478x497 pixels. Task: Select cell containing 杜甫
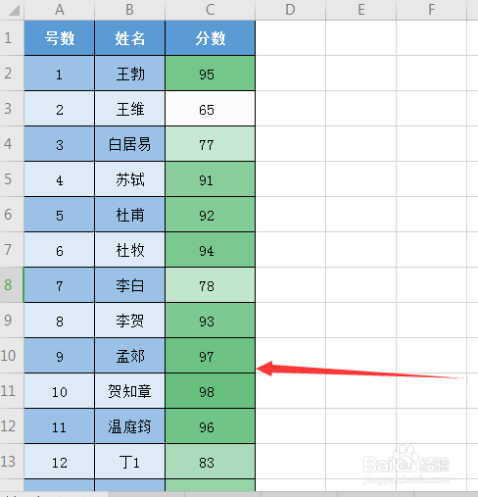tap(130, 215)
